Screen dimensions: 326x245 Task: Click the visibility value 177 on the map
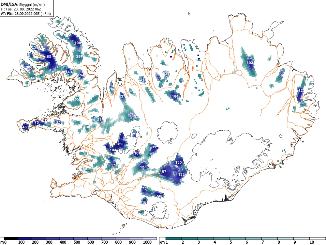click(x=114, y=165)
